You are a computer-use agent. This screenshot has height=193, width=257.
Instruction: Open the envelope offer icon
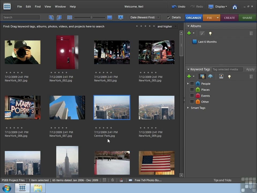[x=130, y=180]
